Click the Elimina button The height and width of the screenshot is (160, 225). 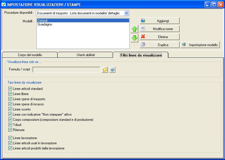coord(160,37)
